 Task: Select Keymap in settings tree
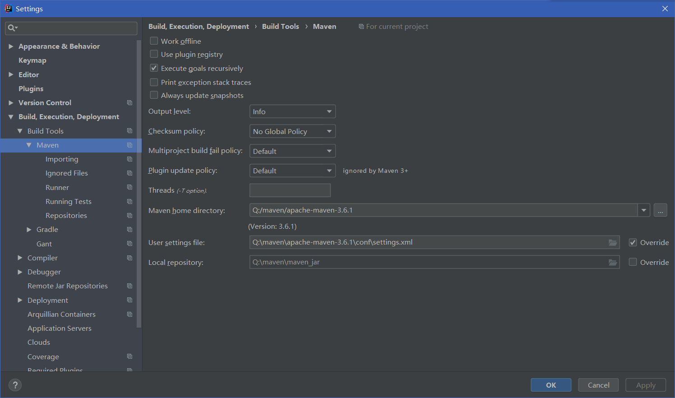click(x=32, y=60)
